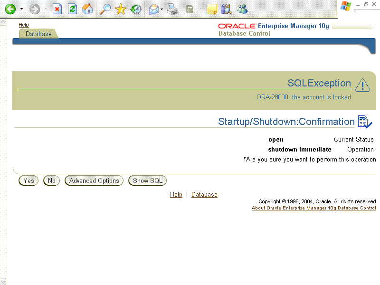Screen dimensions: 380x285
Task: Open Search with the magnifying glass icon
Action: click(x=104, y=9)
